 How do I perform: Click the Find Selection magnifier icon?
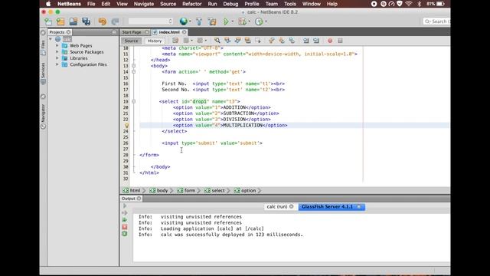(217, 41)
